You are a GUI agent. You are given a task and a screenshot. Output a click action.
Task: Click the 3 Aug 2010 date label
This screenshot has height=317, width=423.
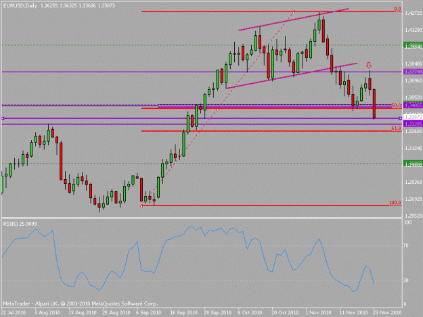pyautogui.click(x=47, y=312)
